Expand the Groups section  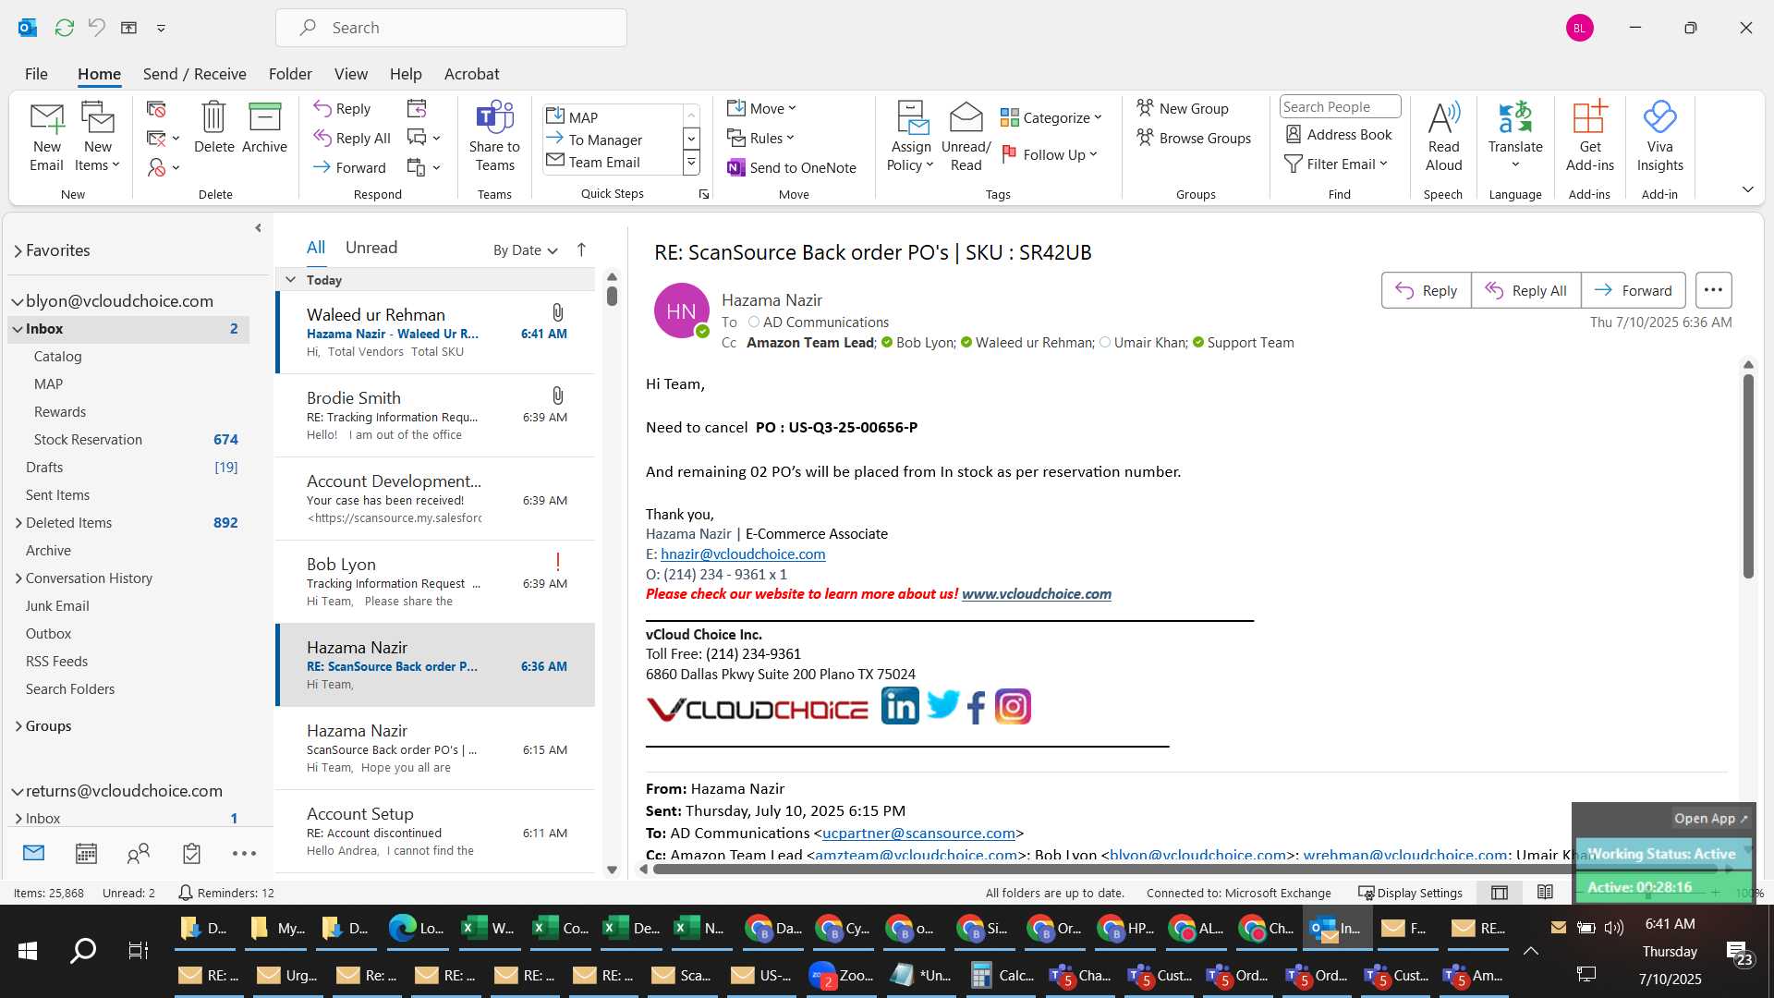pos(18,726)
